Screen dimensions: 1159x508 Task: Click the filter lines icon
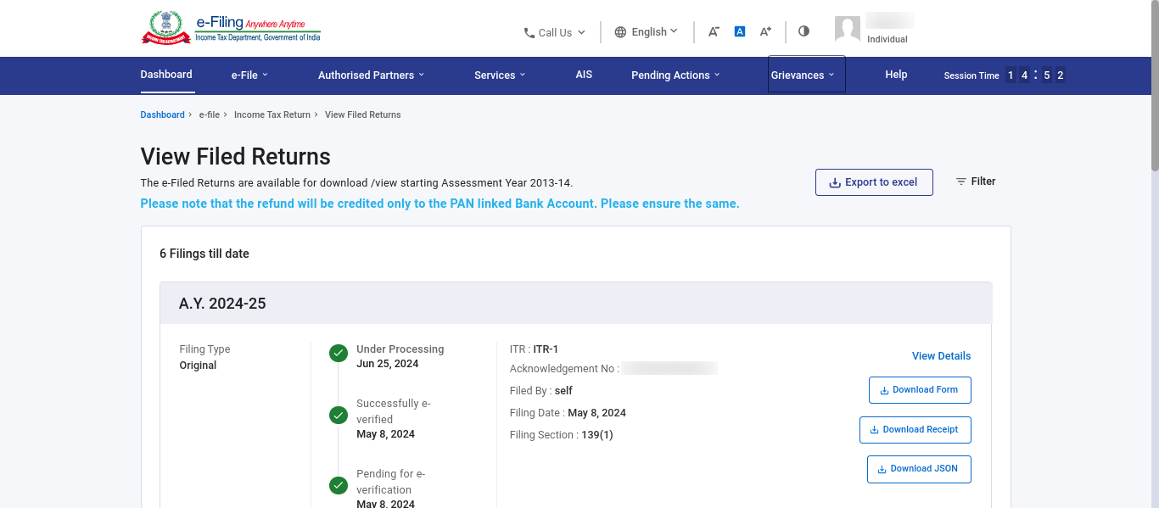[961, 181]
